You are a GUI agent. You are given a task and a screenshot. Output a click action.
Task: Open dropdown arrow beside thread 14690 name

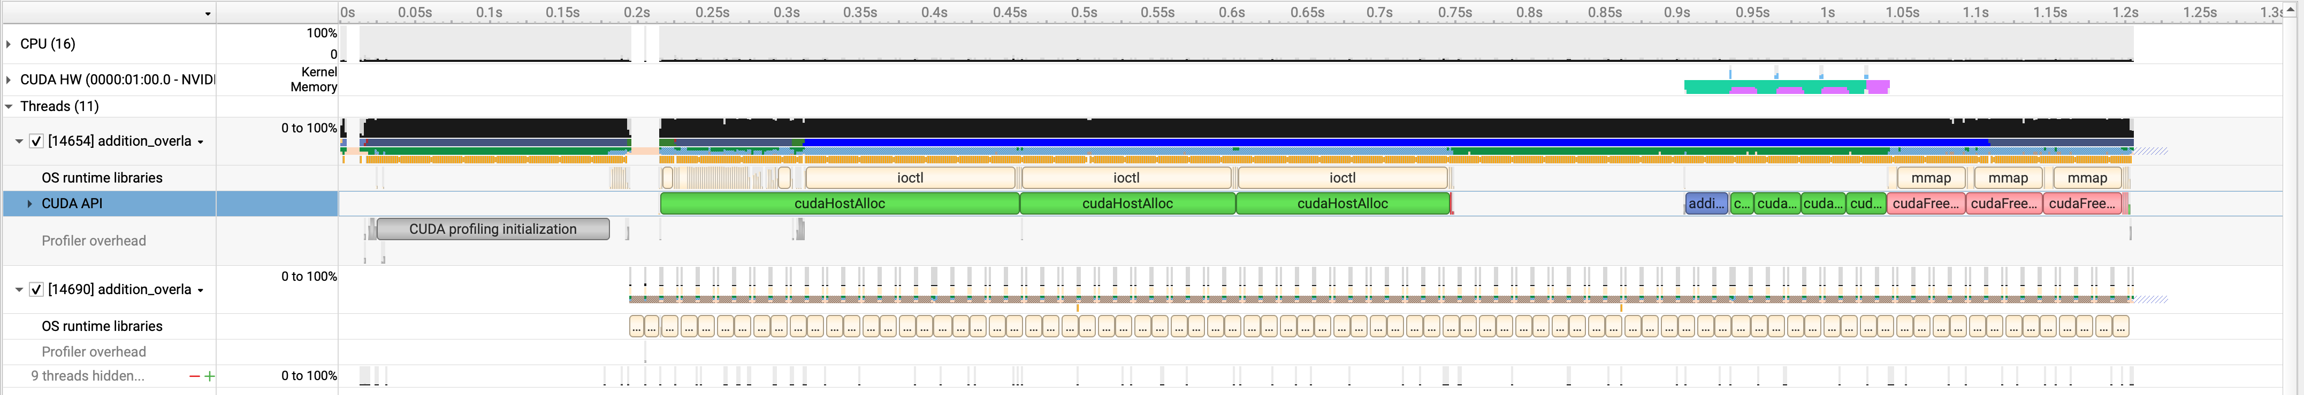200,290
